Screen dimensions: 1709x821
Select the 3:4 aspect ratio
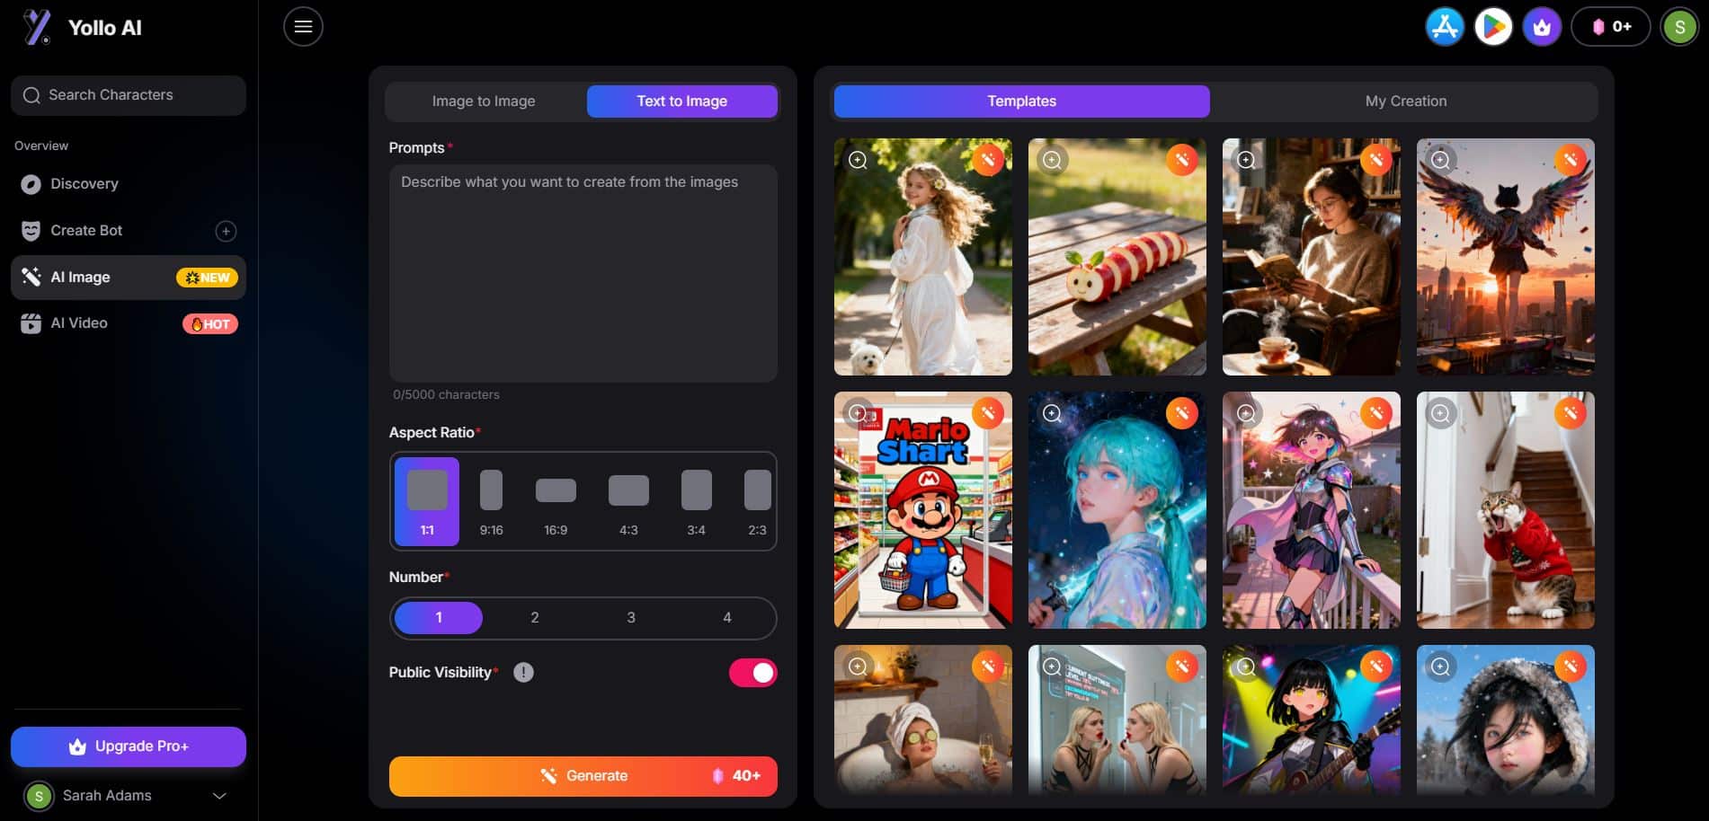tap(697, 501)
